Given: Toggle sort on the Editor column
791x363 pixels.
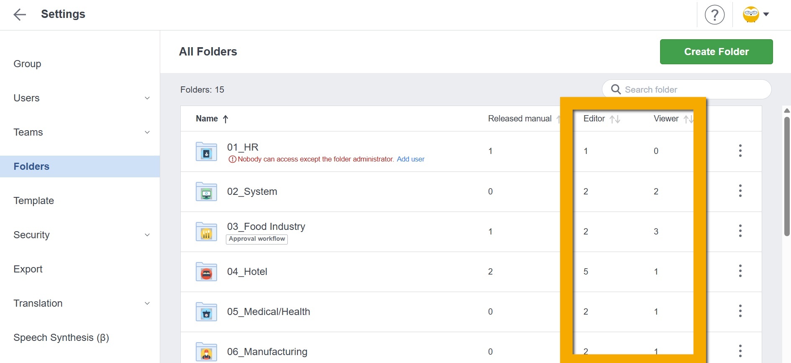Looking at the screenshot, I should (x=614, y=119).
